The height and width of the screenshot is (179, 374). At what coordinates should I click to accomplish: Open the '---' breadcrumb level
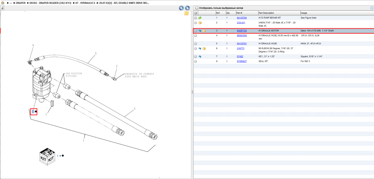coord(11,3)
